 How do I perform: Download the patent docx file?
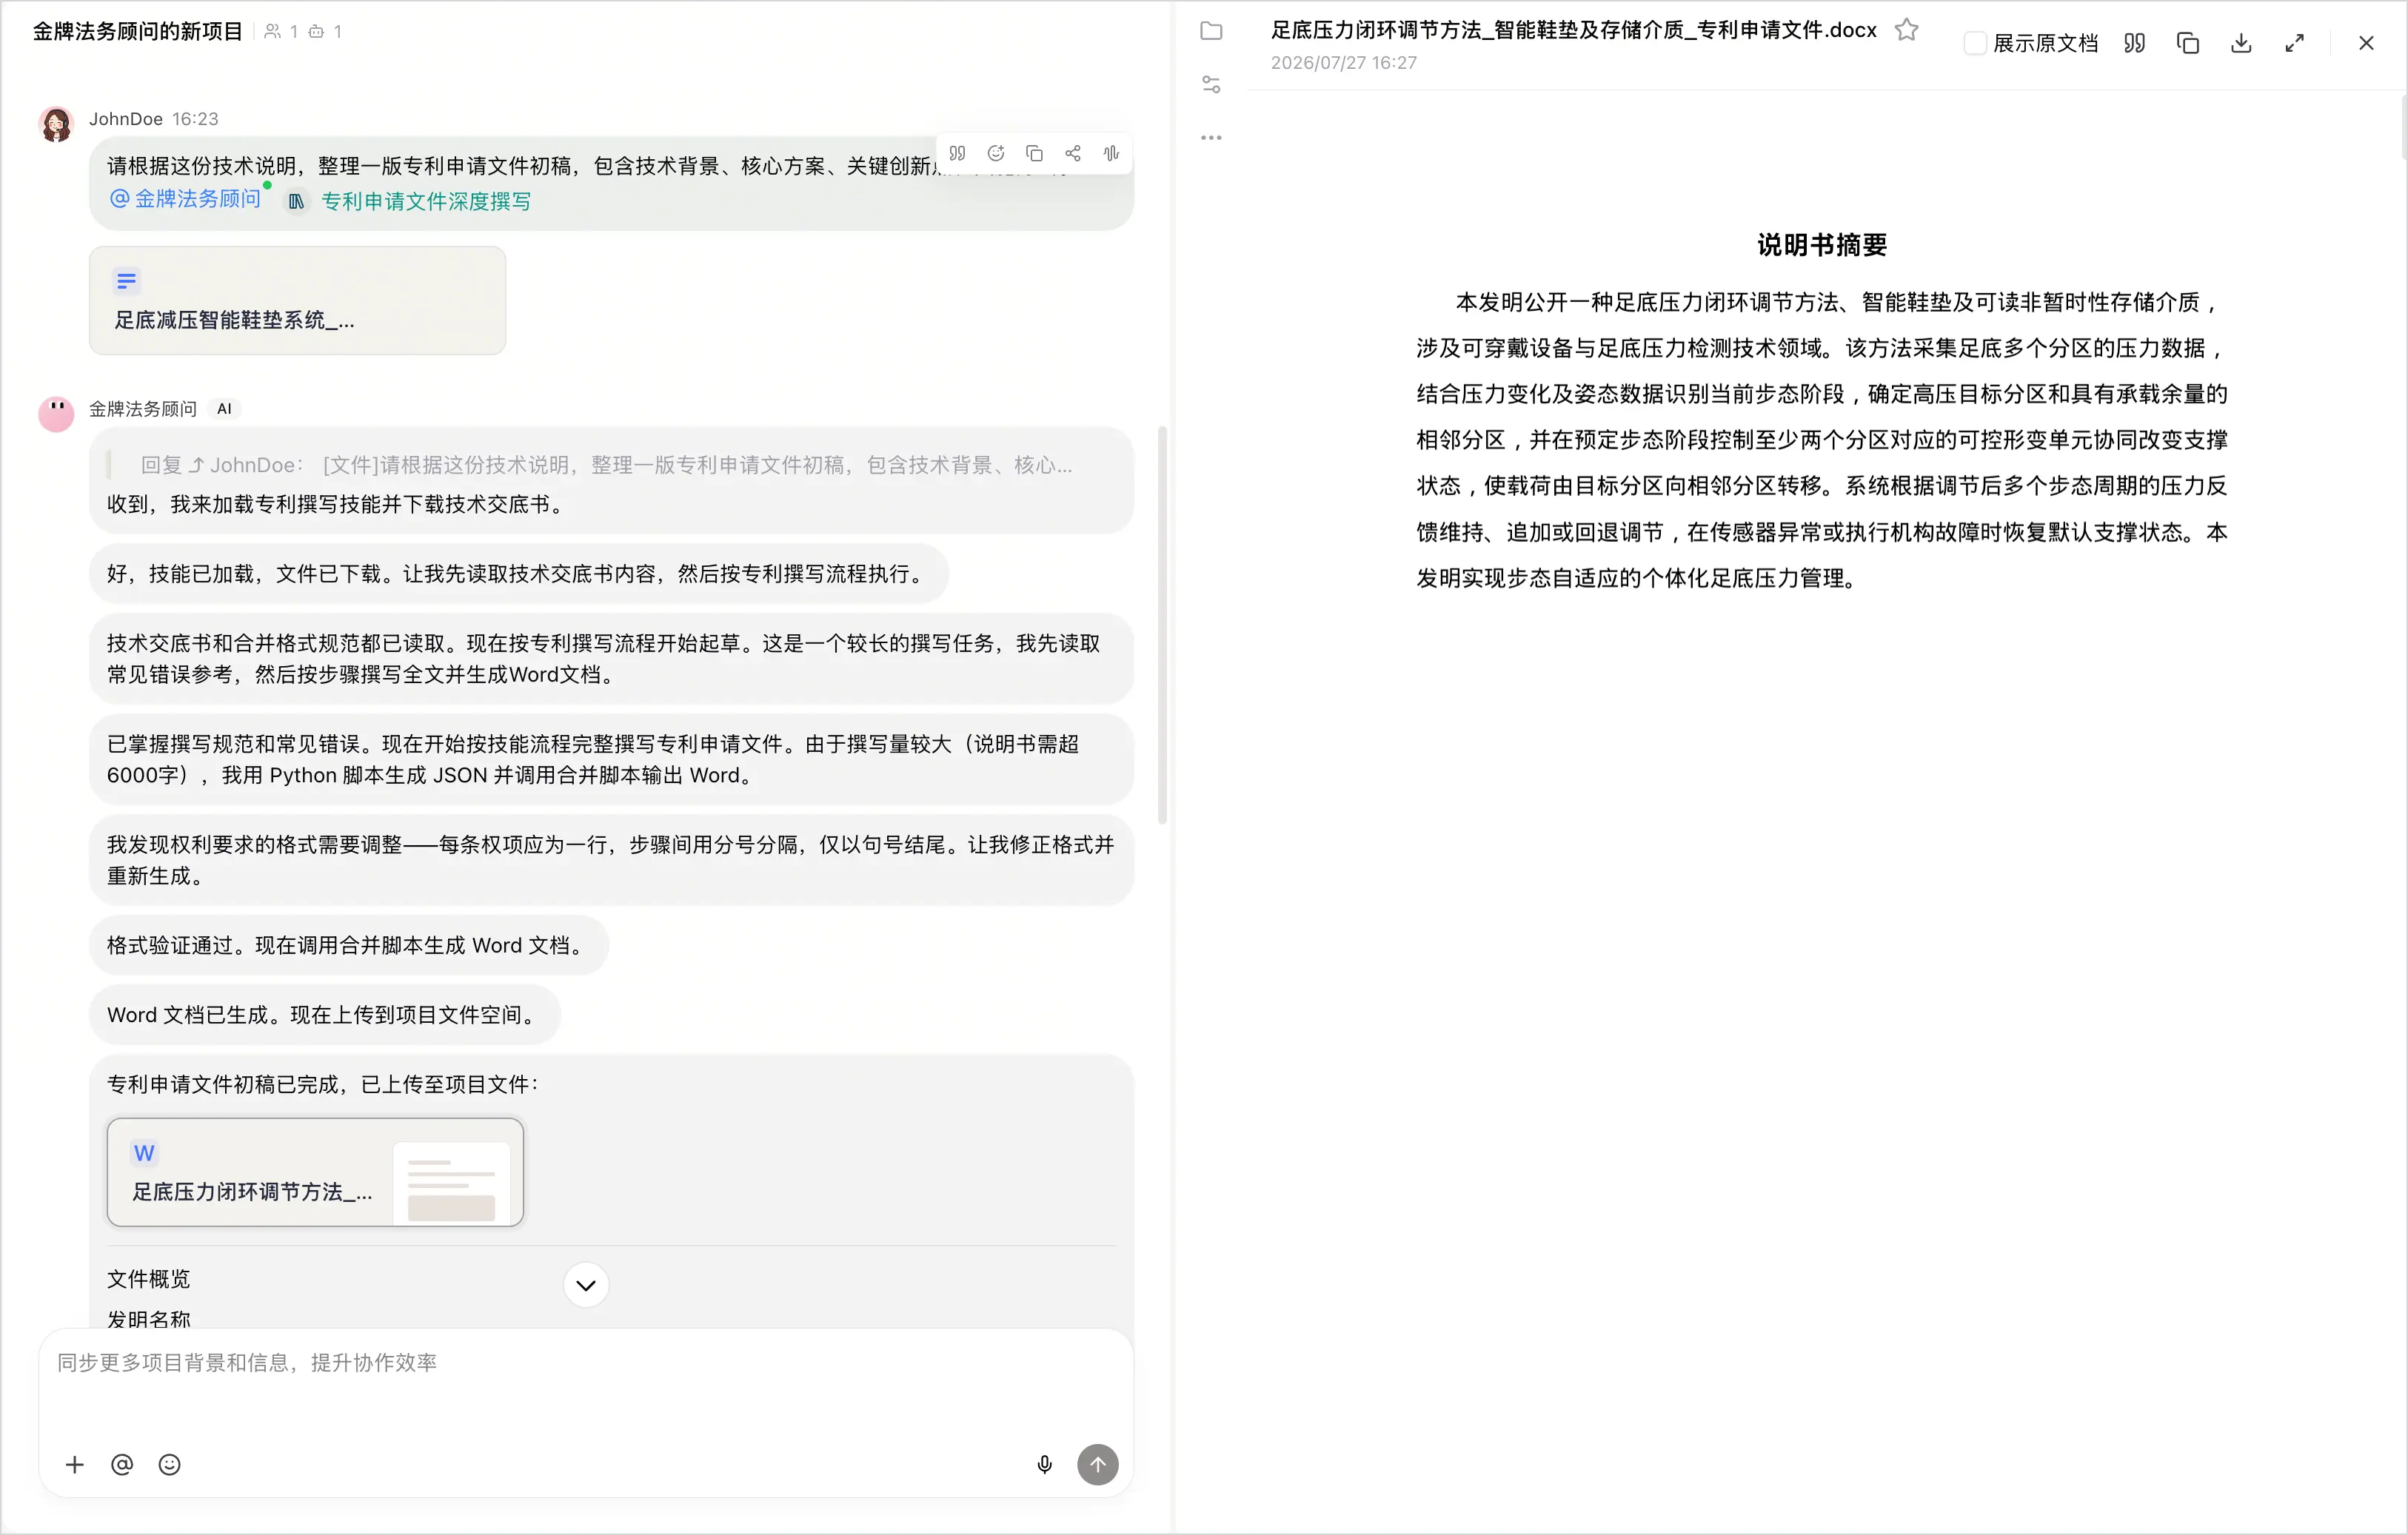tap(2241, 43)
